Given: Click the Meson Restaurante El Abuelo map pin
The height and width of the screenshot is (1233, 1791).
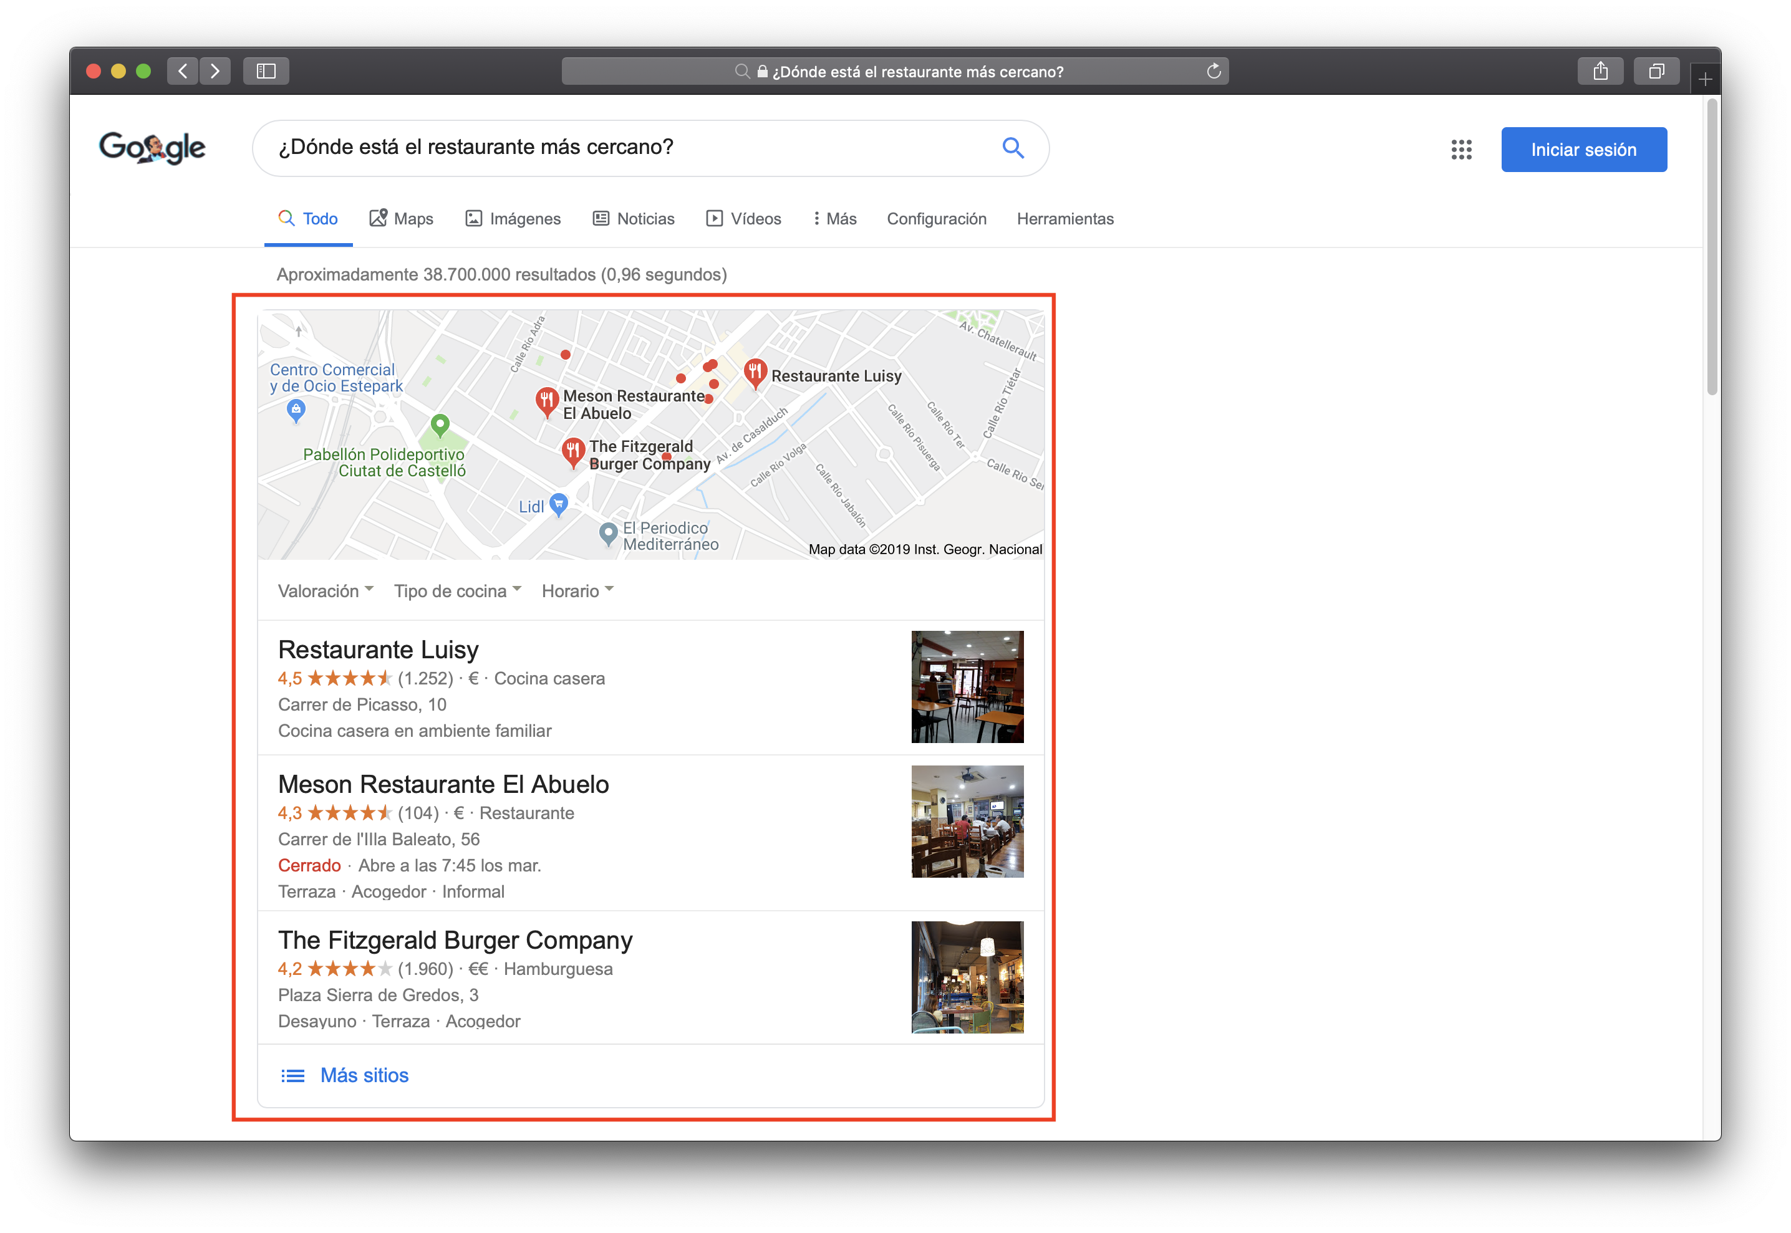Looking at the screenshot, I should click(x=546, y=401).
